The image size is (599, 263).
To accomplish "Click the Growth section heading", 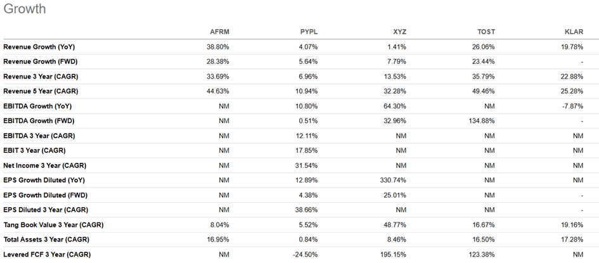I will point(25,10).
